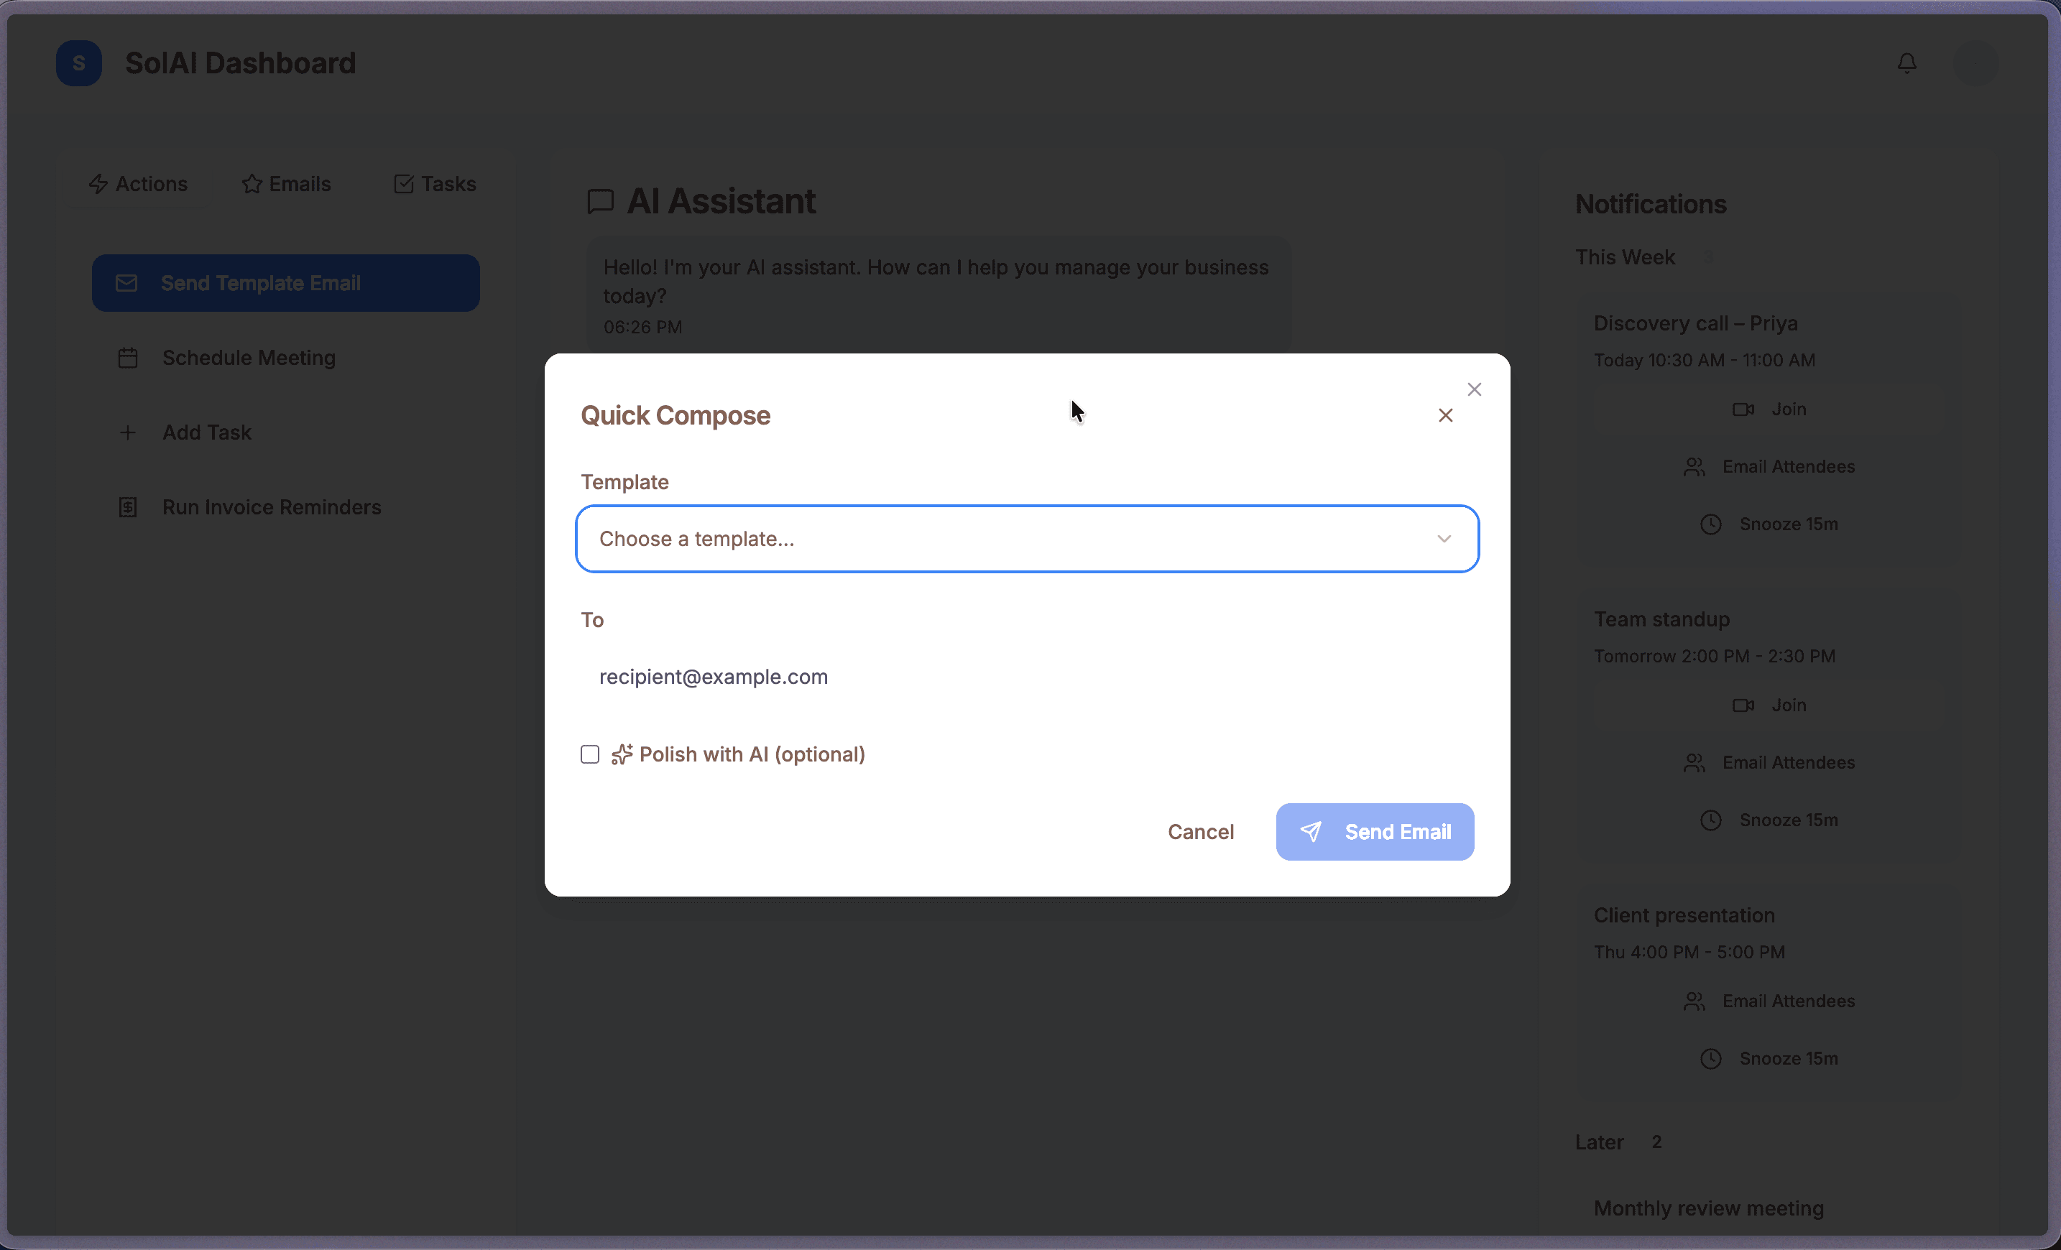The width and height of the screenshot is (2061, 1250).
Task: Click clock icon under Team standup
Action: click(x=1711, y=820)
